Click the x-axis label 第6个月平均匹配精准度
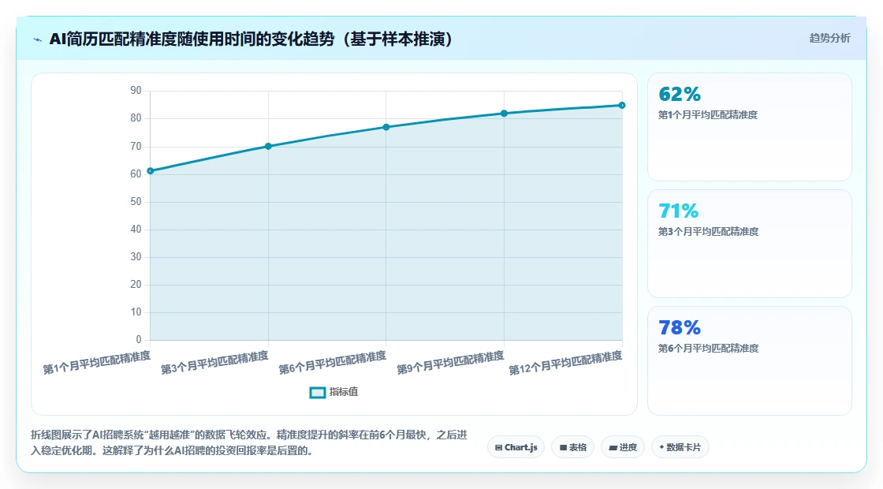Viewport: 883px width, 489px height. click(x=332, y=362)
